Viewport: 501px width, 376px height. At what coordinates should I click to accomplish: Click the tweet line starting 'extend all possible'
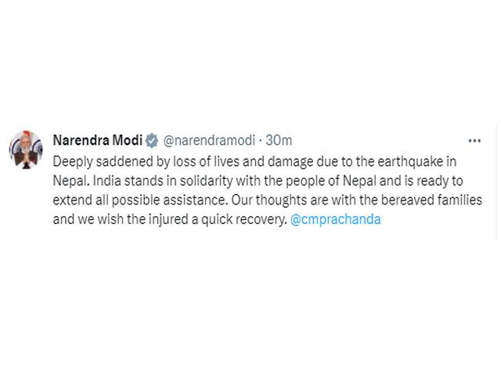(x=268, y=201)
